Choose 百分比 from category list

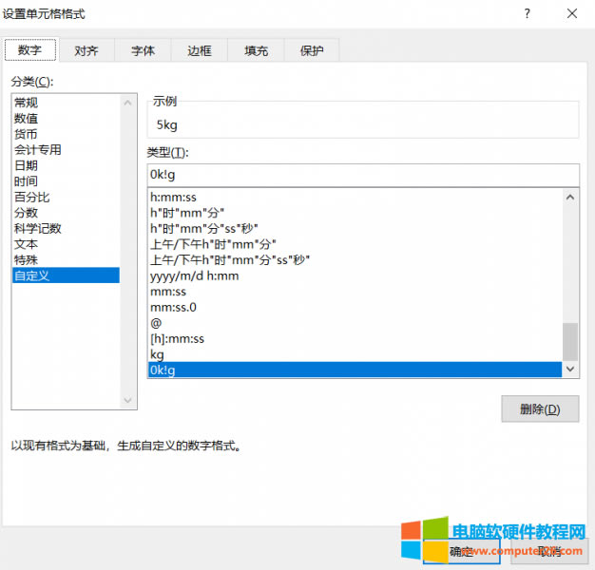coord(32,197)
